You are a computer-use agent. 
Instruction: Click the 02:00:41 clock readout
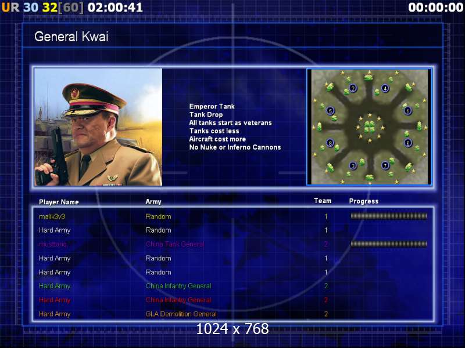115,8
